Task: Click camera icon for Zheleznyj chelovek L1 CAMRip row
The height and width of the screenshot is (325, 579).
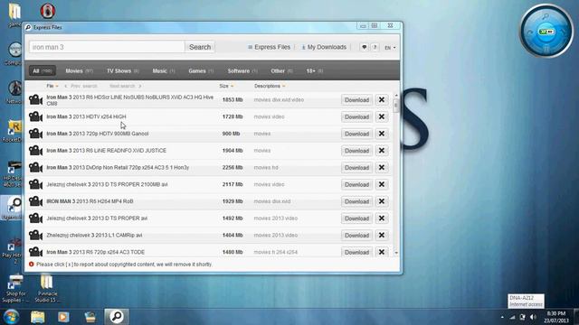Action: 36,236
